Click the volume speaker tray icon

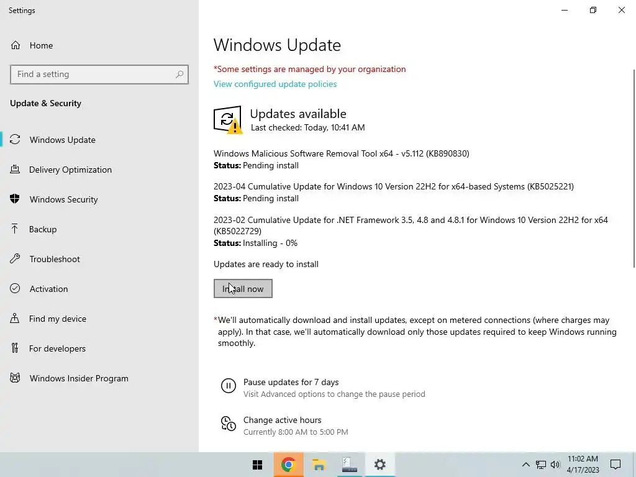tap(555, 465)
